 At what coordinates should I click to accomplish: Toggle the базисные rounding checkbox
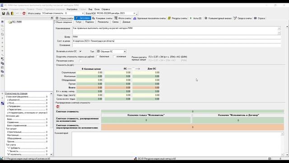[97, 57]
